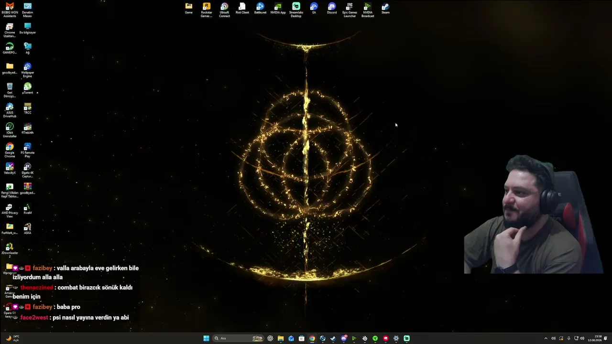Screen dimensions: 612x344
Task: Open the BIGBIG WON Assistants desktop shortcut
Action: [x=10, y=10]
